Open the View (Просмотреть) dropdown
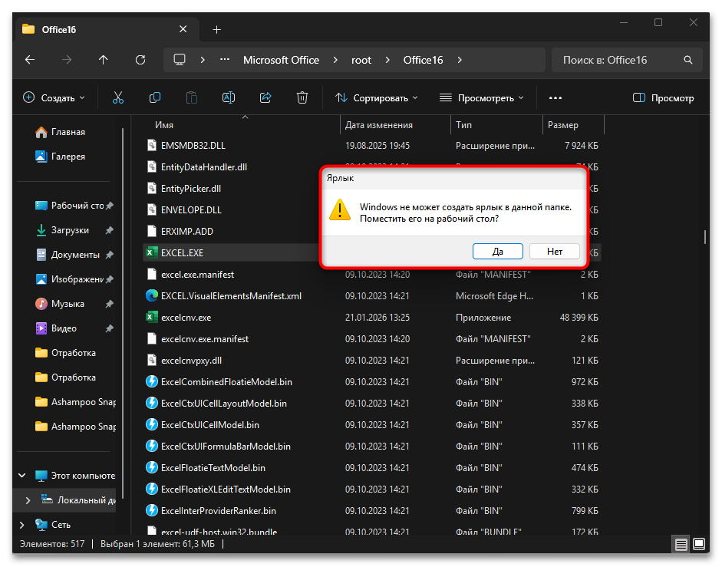Screen dimensions: 722x567 tap(482, 97)
